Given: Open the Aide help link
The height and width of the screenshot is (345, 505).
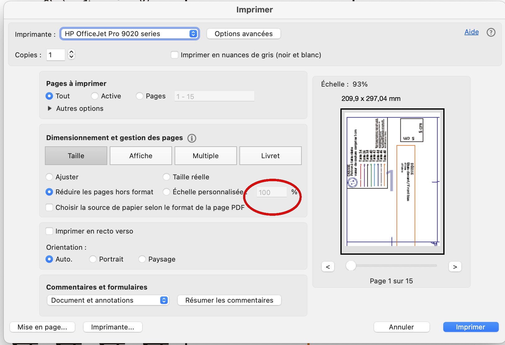Looking at the screenshot, I should [471, 32].
